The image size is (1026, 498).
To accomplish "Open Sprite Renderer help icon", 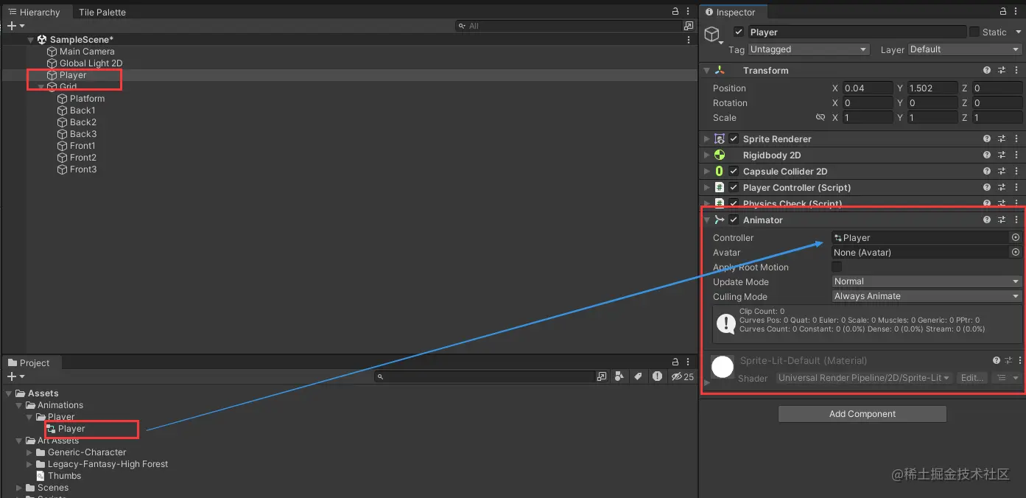I will tap(987, 139).
